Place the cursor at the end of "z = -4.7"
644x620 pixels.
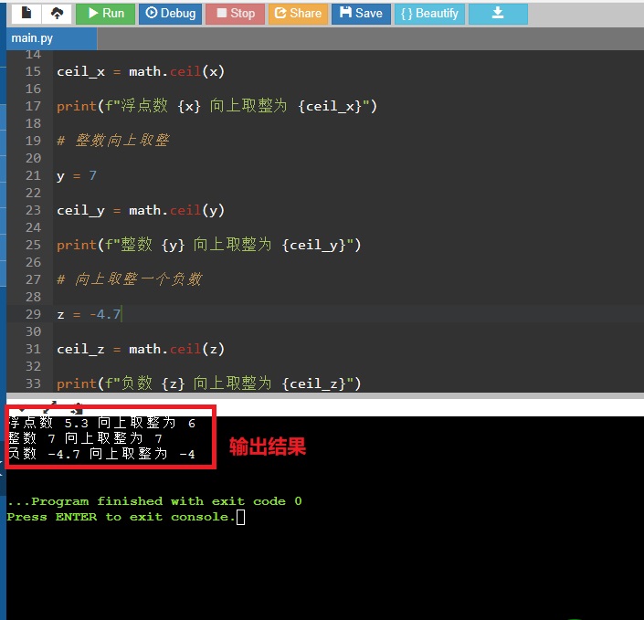[x=121, y=314]
